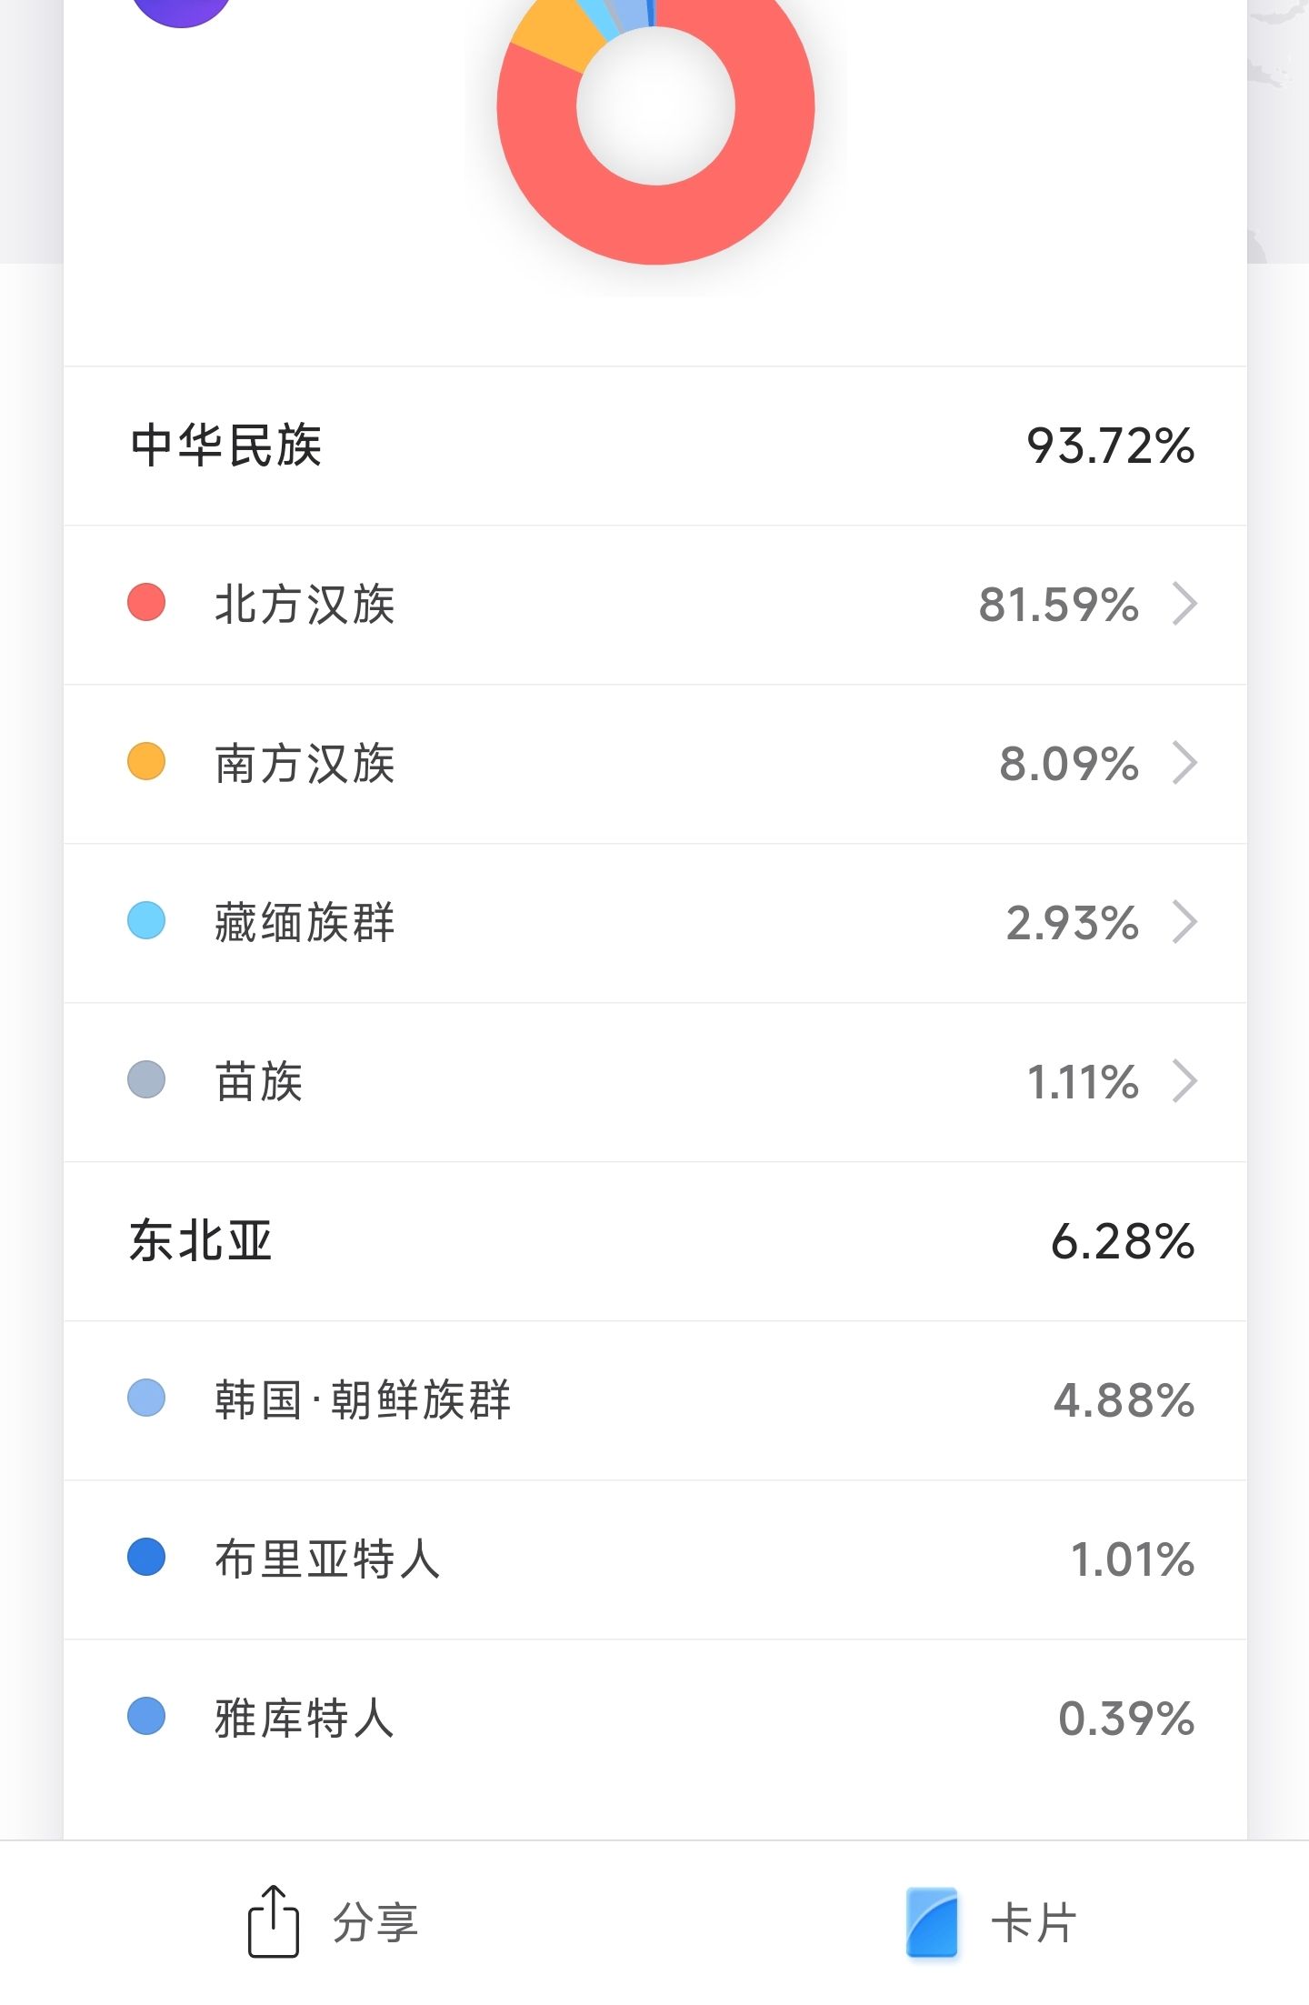The width and height of the screenshot is (1309, 2005).
Task: Open the 卡片 card option
Action: (1034, 1922)
